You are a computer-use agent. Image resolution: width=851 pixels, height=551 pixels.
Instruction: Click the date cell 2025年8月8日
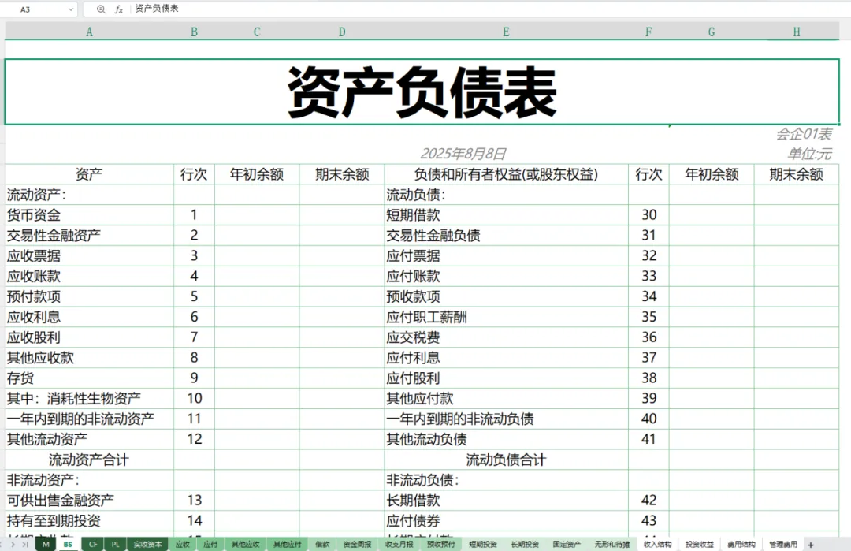pos(463,154)
